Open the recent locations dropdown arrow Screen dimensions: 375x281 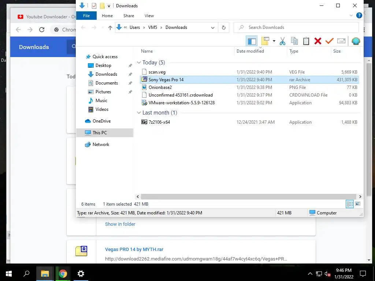click(x=103, y=27)
